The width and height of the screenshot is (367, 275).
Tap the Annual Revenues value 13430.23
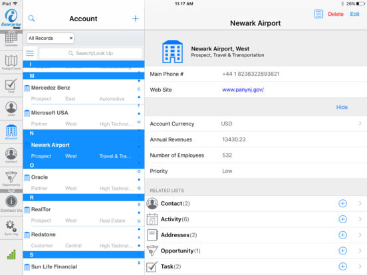(x=234, y=139)
